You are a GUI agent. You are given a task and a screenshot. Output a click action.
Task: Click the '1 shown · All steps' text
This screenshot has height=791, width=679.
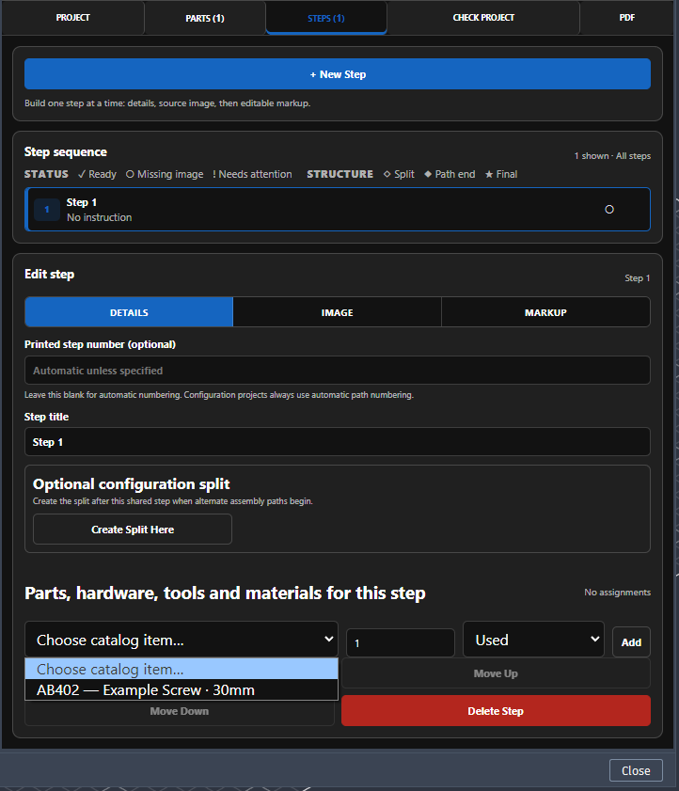[612, 156]
